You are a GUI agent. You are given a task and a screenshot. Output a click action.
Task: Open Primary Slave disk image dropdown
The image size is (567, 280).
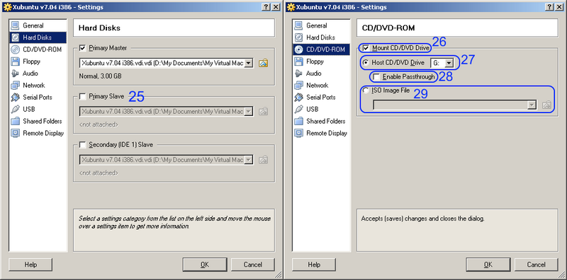coord(249,112)
